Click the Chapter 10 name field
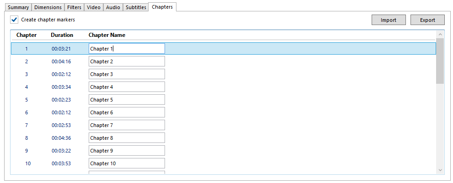The image size is (453, 183). pos(127,163)
